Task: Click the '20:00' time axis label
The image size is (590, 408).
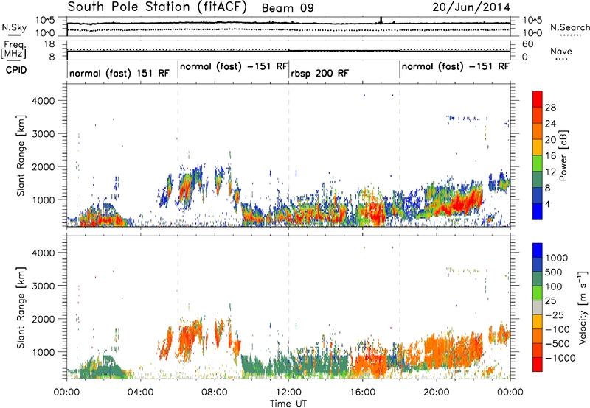Action: click(x=436, y=393)
